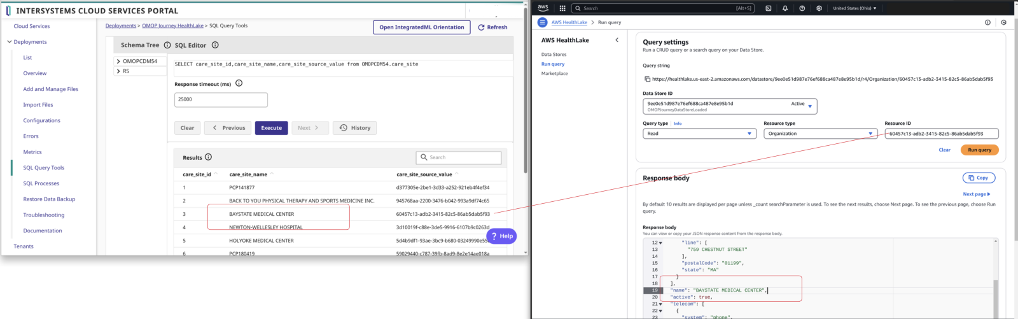Expand the OMOPCDM54 schema node
This screenshot has height=319, width=1018.
(118, 61)
